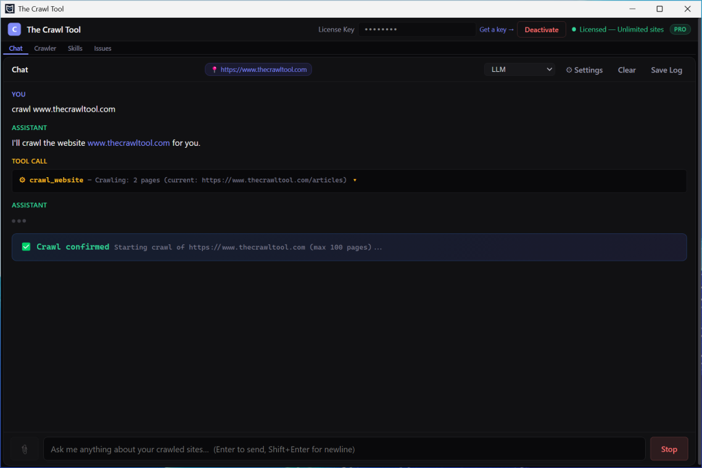This screenshot has width=702, height=468.
Task: Click the https://www.thecrawltool.com URL pill
Action: (x=258, y=69)
